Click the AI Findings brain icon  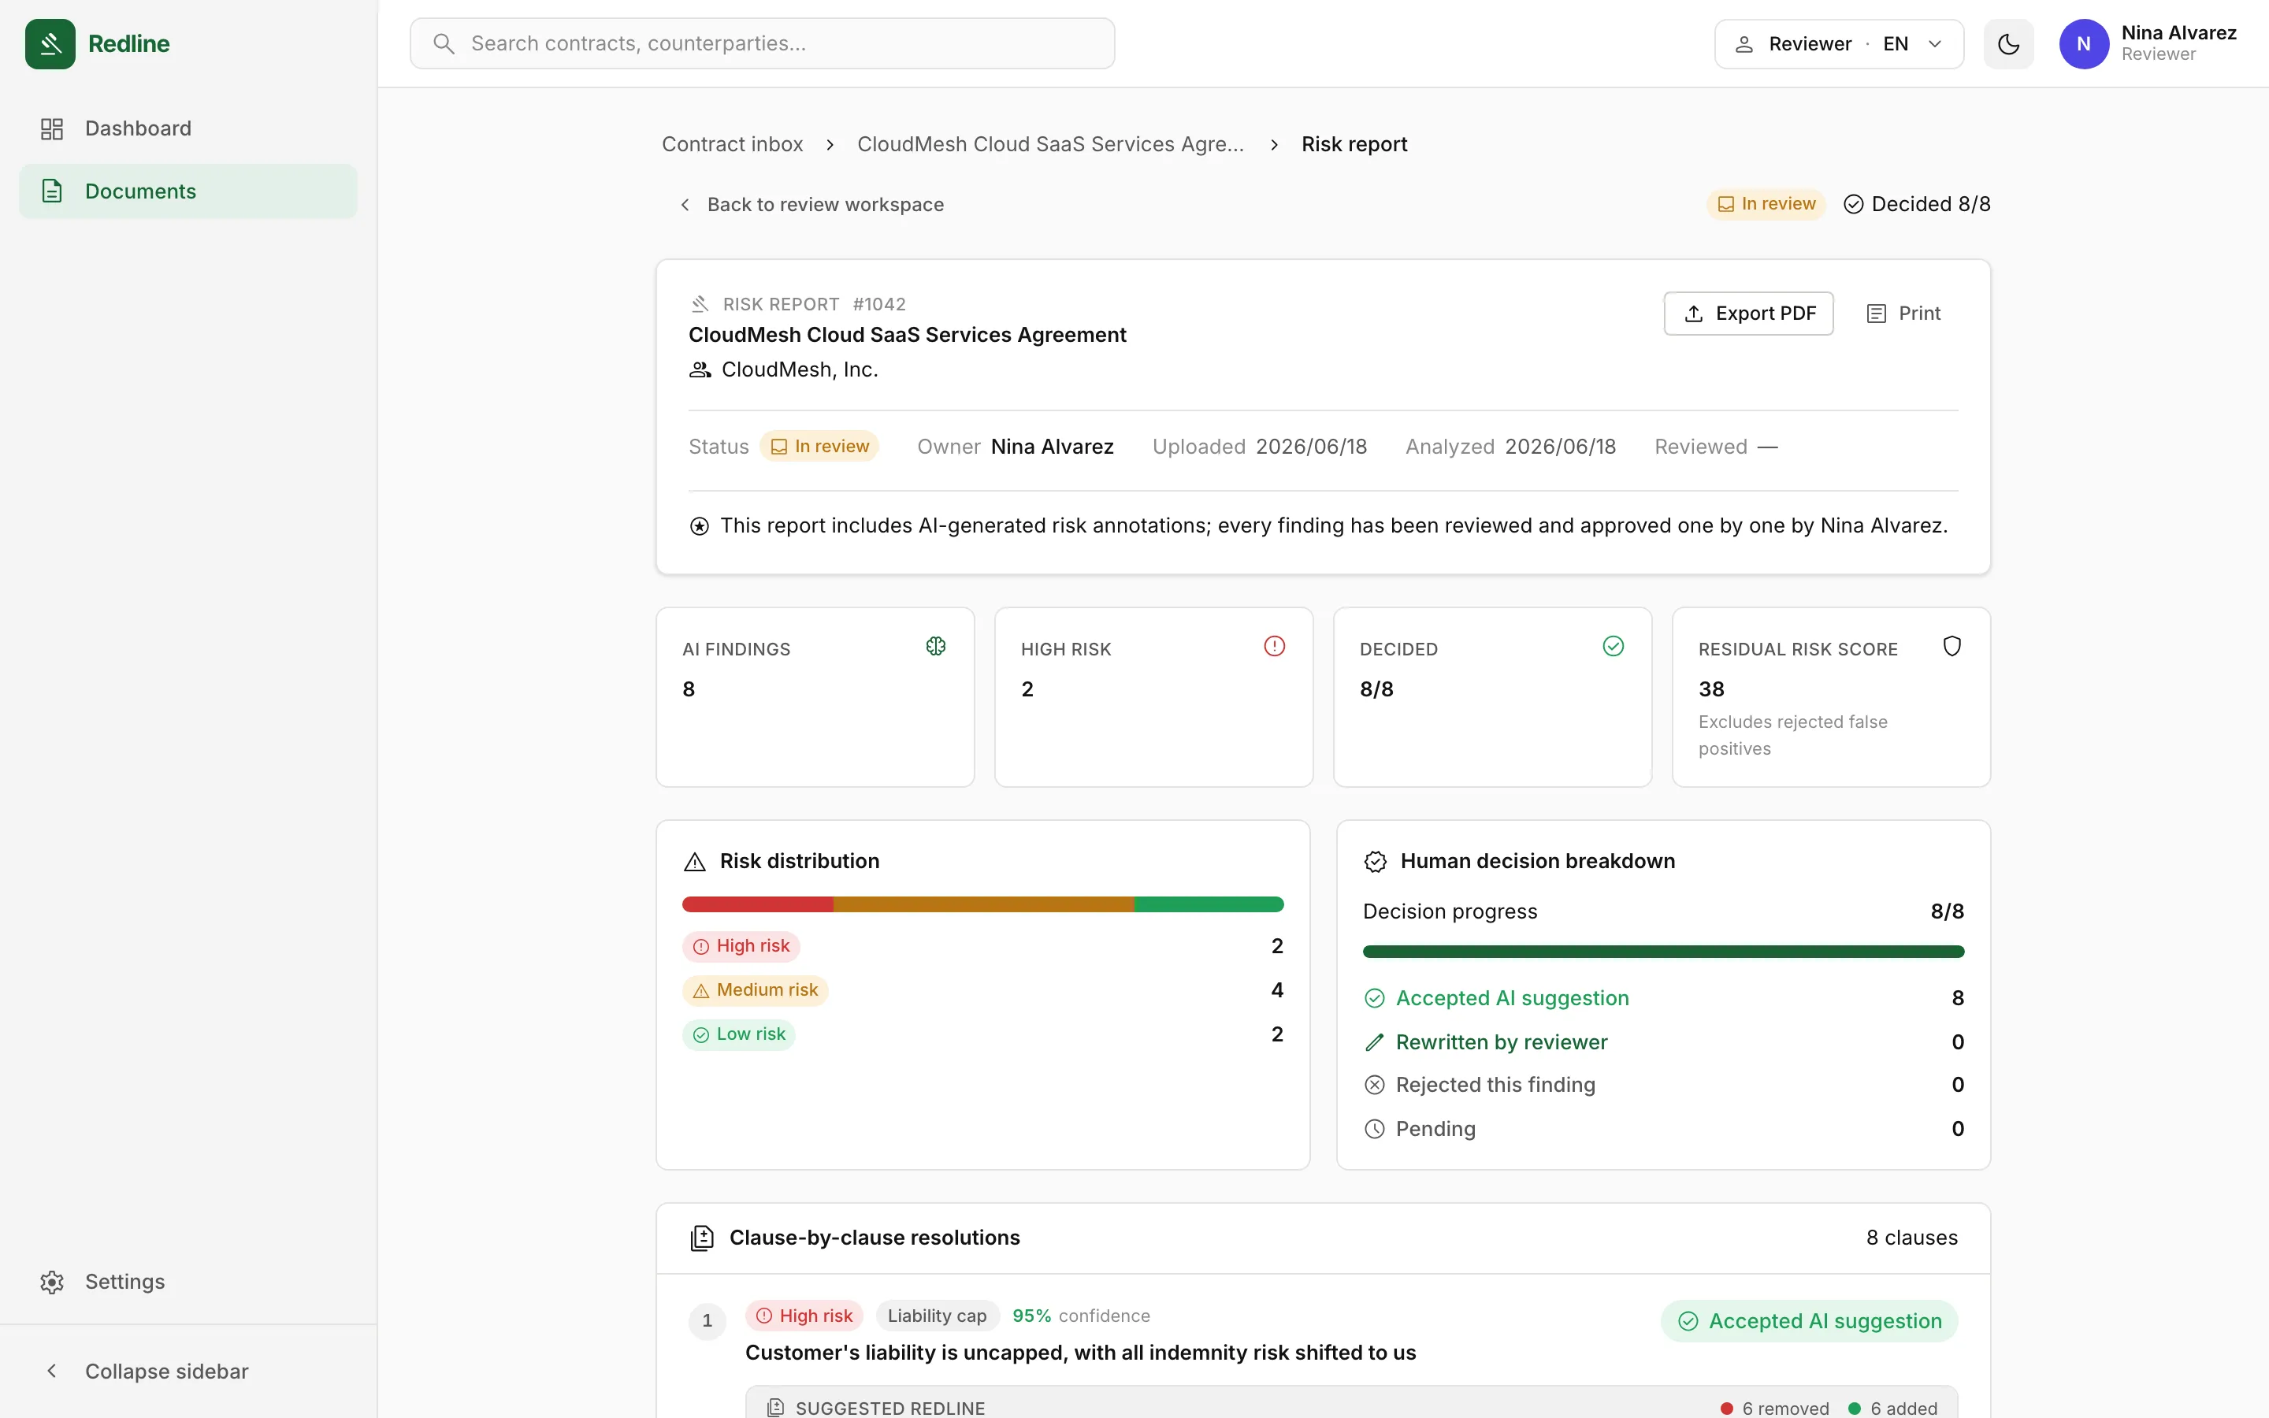point(936,646)
